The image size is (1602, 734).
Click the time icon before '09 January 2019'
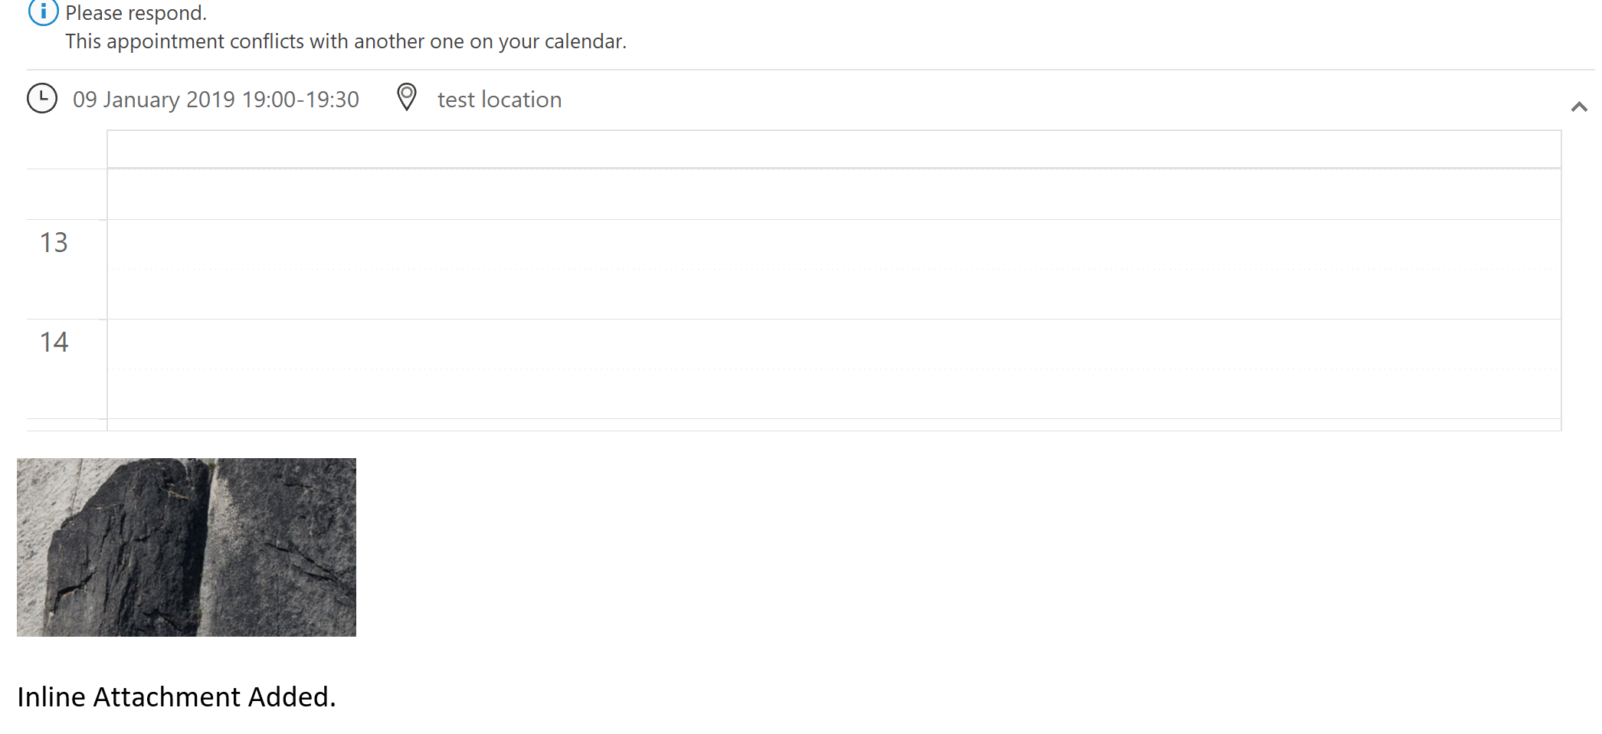42,98
